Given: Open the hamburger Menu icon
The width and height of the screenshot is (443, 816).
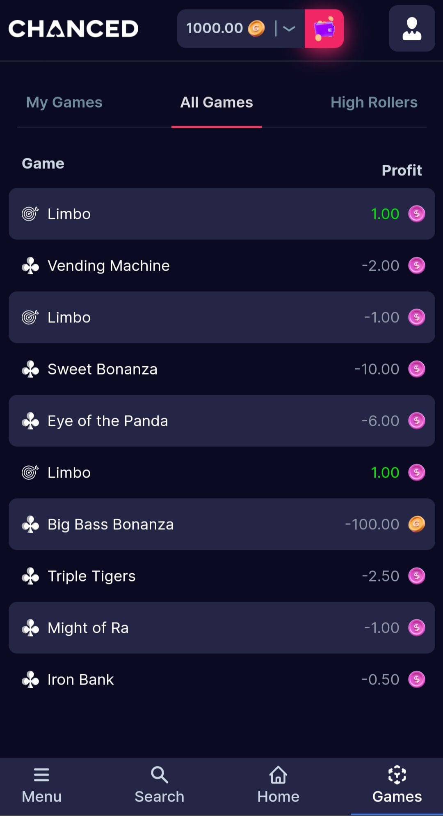Looking at the screenshot, I should click(x=41, y=775).
